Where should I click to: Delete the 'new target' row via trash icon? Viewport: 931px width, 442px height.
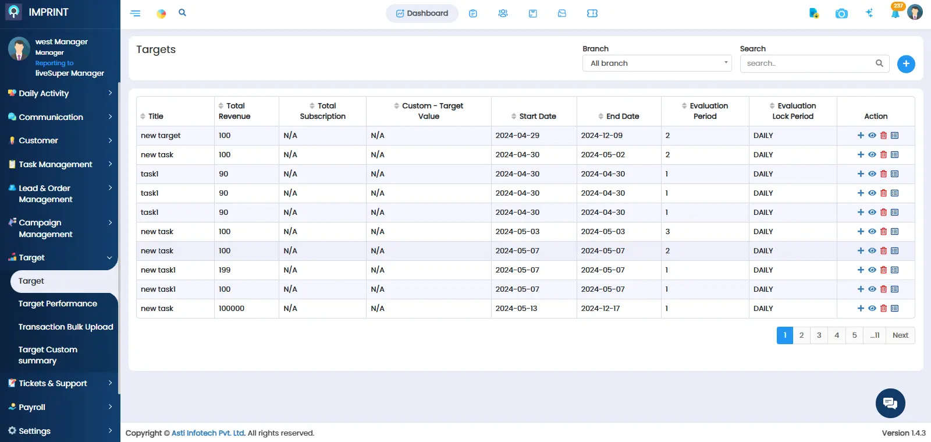click(x=883, y=136)
